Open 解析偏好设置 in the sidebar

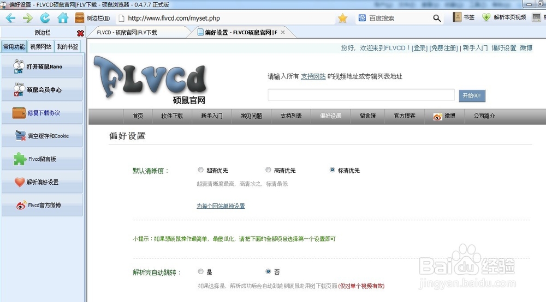click(x=42, y=182)
